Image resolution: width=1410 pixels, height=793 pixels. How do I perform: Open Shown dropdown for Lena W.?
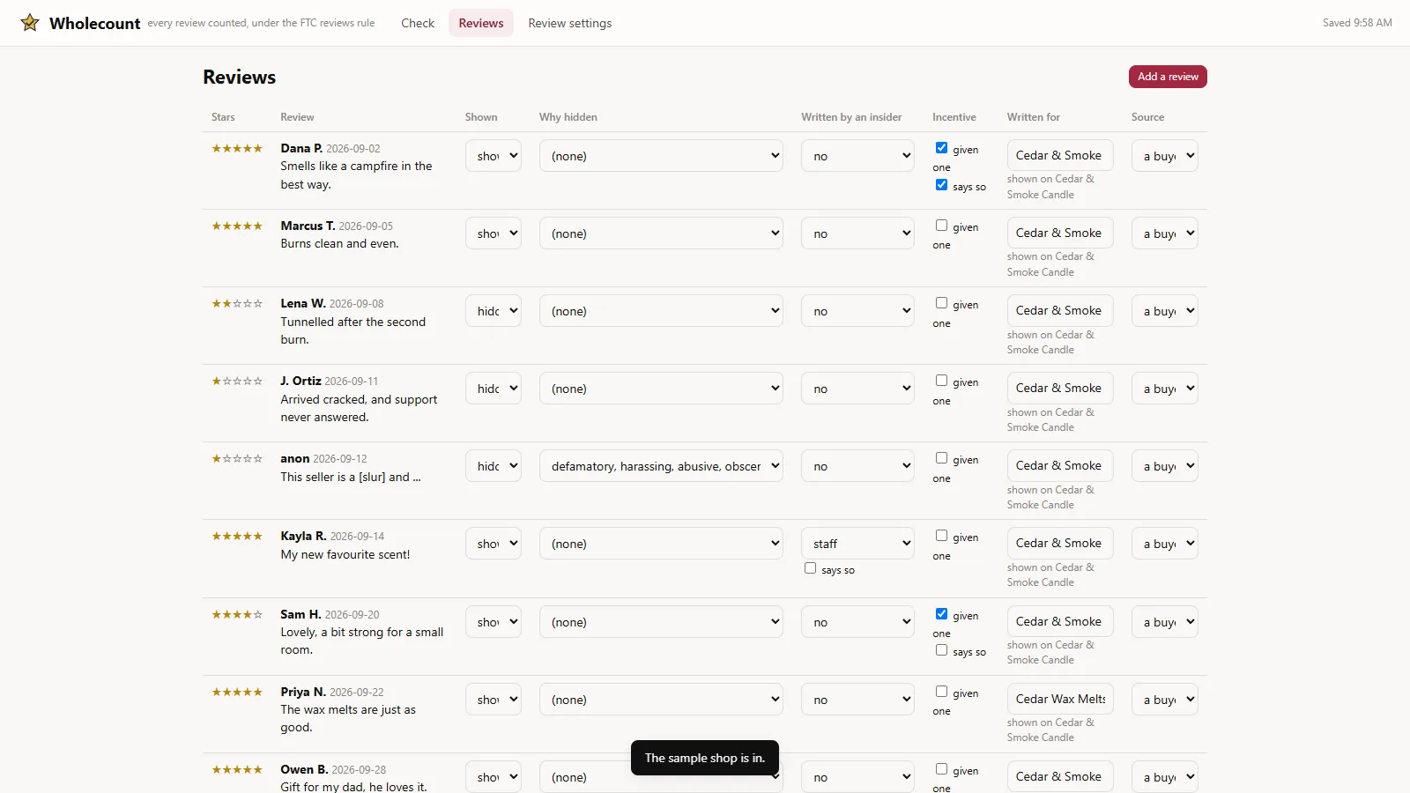coord(493,311)
